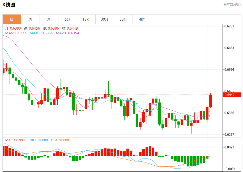Click the DIFF:0.0000 label

[x=39, y=140]
